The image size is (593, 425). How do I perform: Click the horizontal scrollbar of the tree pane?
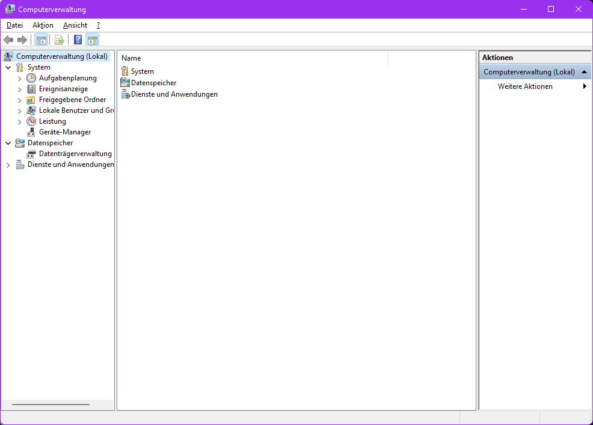point(51,405)
